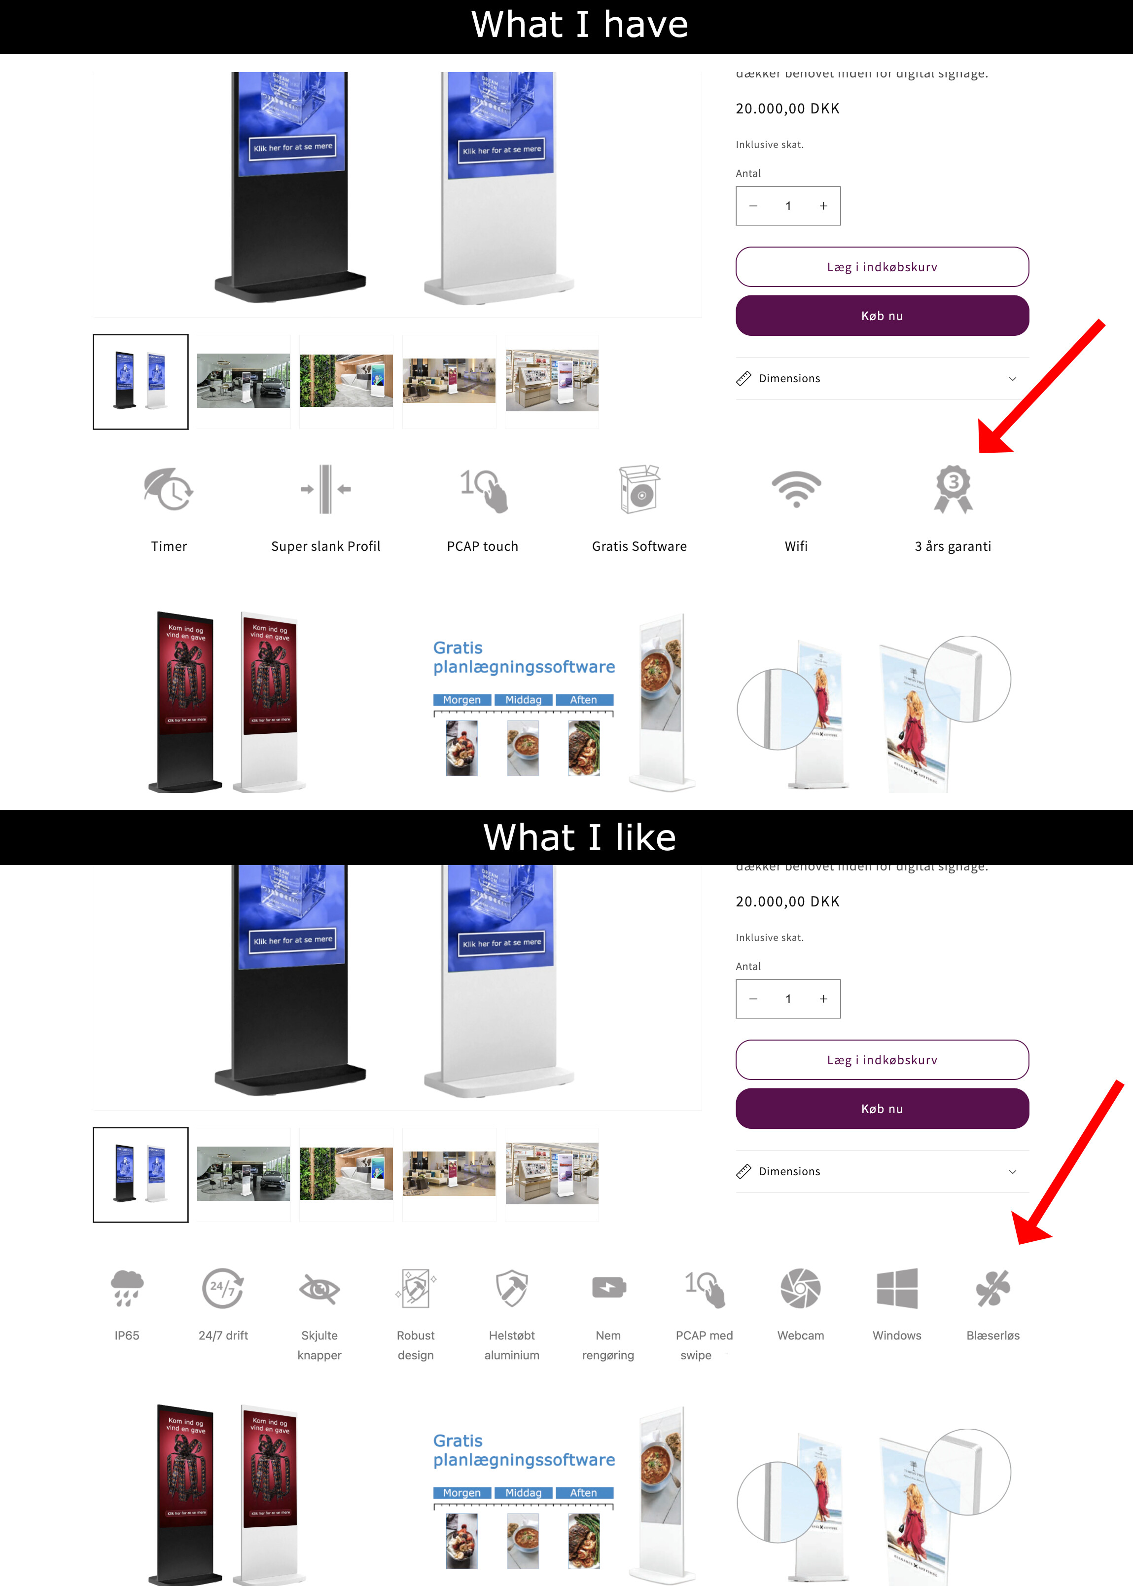Click the Windows logo icon
Image resolution: width=1133 pixels, height=1586 pixels.
click(x=897, y=1288)
